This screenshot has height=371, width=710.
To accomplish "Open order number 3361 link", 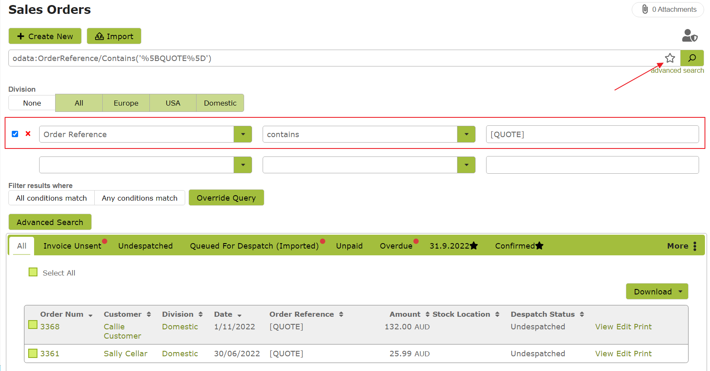I will 50,354.
